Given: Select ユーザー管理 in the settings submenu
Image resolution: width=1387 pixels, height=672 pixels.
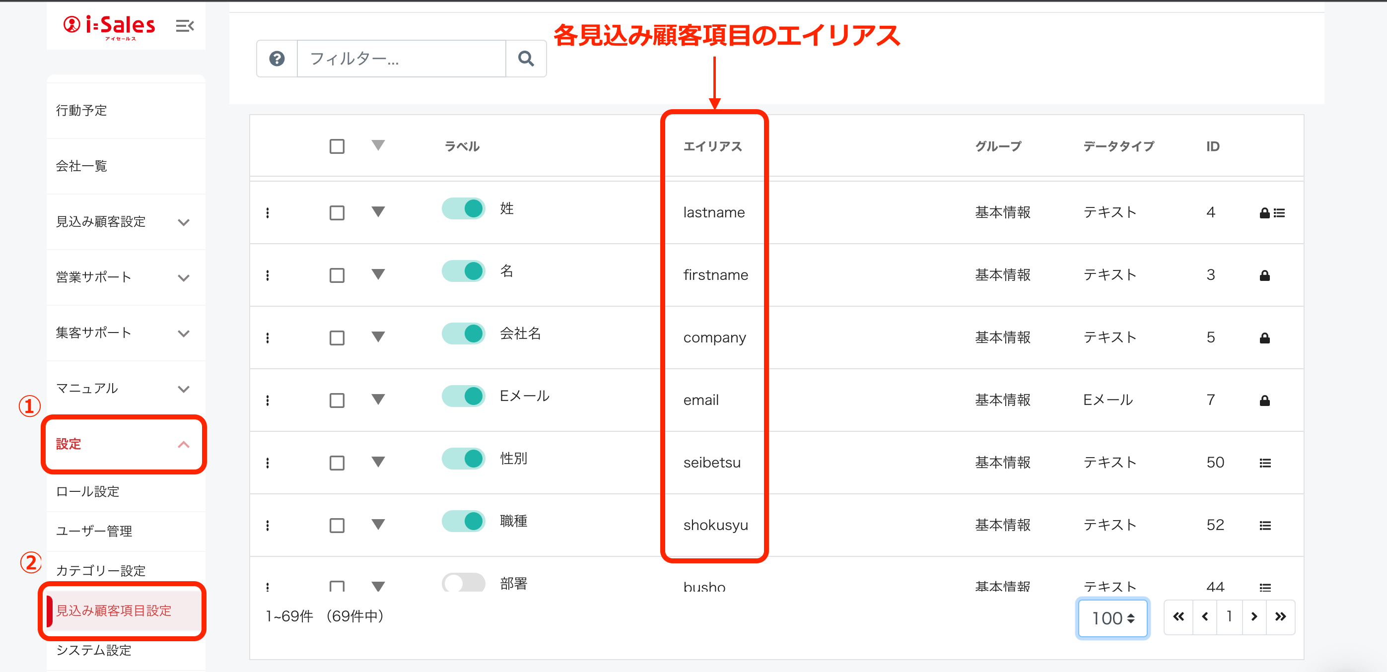Looking at the screenshot, I should [94, 531].
